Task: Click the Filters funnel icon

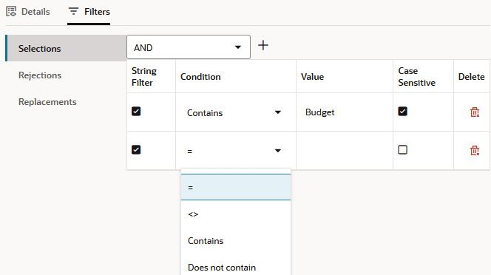Action: (73, 12)
